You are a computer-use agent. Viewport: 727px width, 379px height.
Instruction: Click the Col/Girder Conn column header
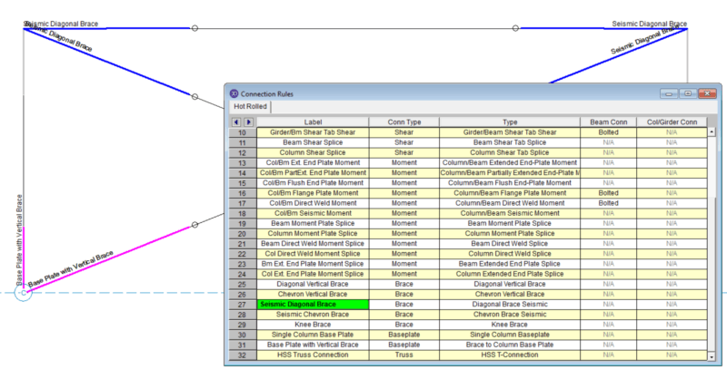coord(671,121)
